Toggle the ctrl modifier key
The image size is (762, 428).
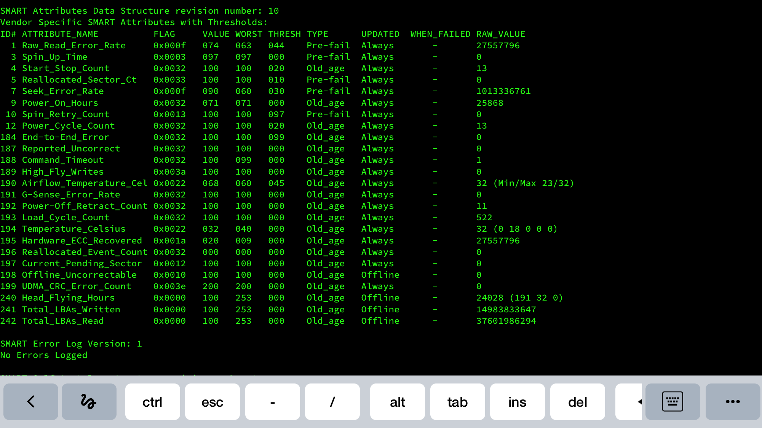tap(152, 402)
